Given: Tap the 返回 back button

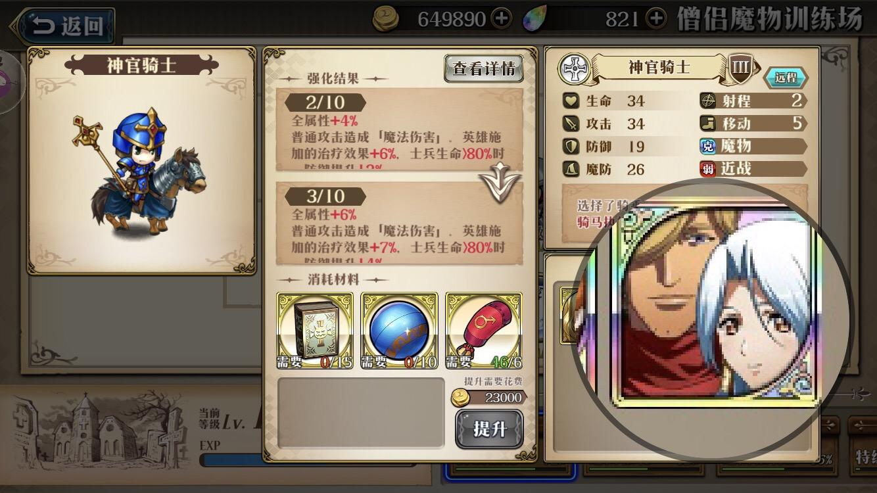Looking at the screenshot, I should tap(66, 26).
